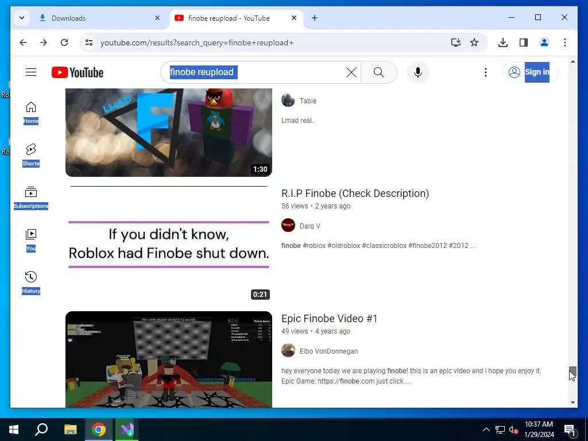Open the Windows Start menu
The height and width of the screenshot is (441, 588).
[14, 430]
